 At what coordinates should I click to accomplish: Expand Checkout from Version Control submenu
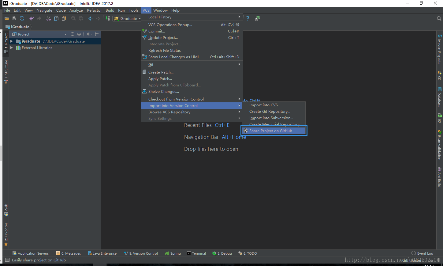192,99
